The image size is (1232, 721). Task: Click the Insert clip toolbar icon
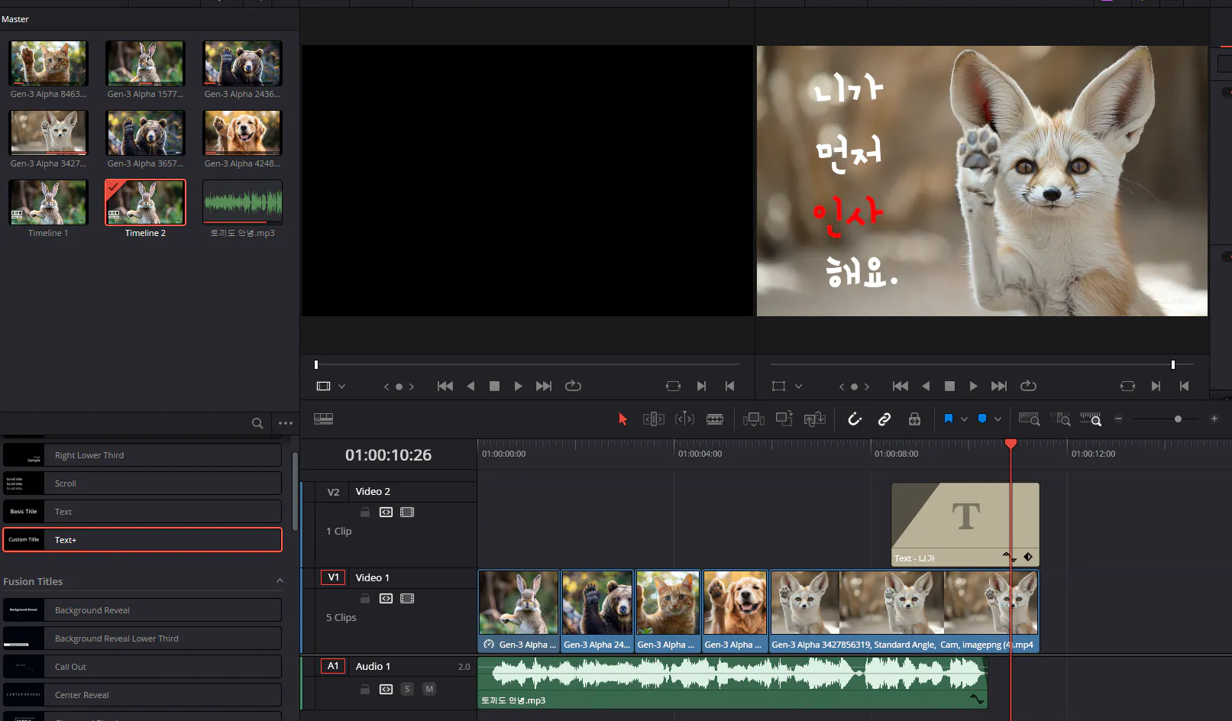(x=753, y=419)
